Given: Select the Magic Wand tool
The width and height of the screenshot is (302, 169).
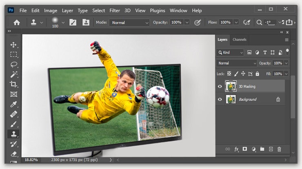Looking at the screenshot, I should click(x=13, y=74).
